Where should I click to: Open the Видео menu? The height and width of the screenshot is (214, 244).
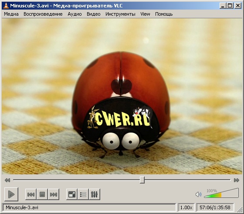point(94,14)
